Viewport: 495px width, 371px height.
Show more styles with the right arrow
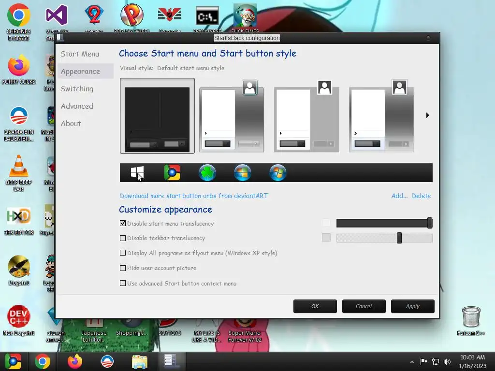pyautogui.click(x=427, y=115)
